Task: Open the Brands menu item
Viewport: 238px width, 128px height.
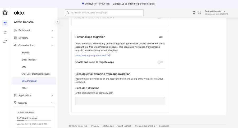Action: (25, 53)
